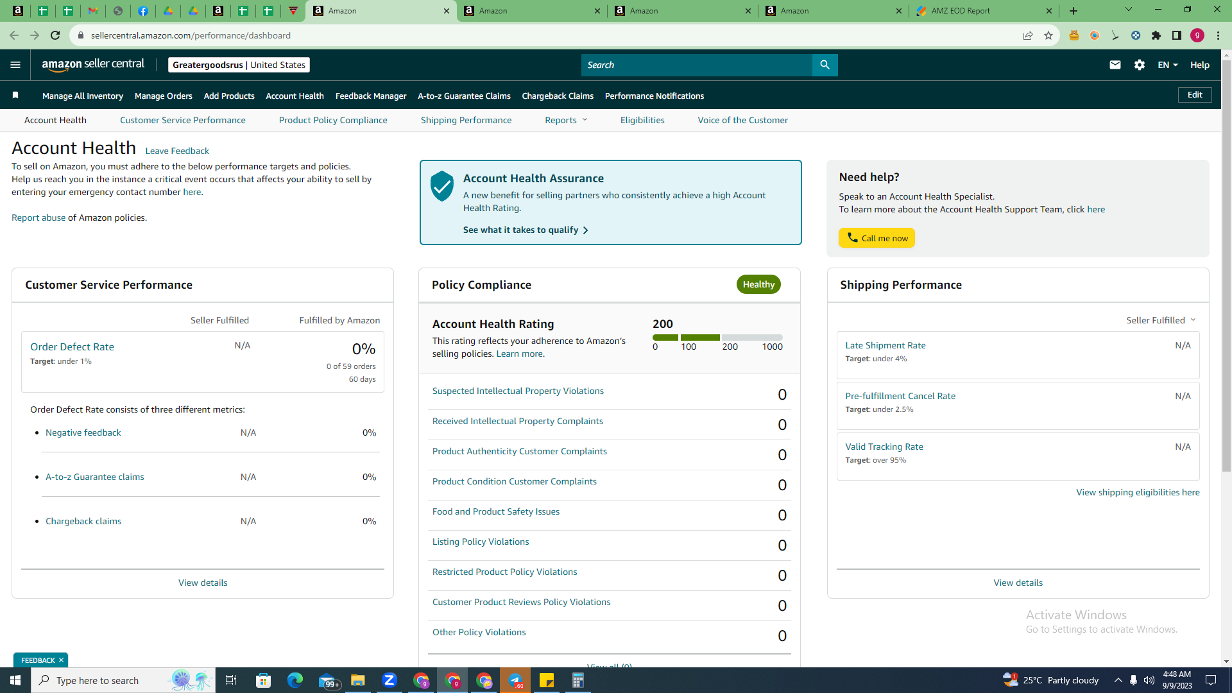The width and height of the screenshot is (1232, 693).
Task: Open the messages envelope icon
Action: coord(1115,65)
